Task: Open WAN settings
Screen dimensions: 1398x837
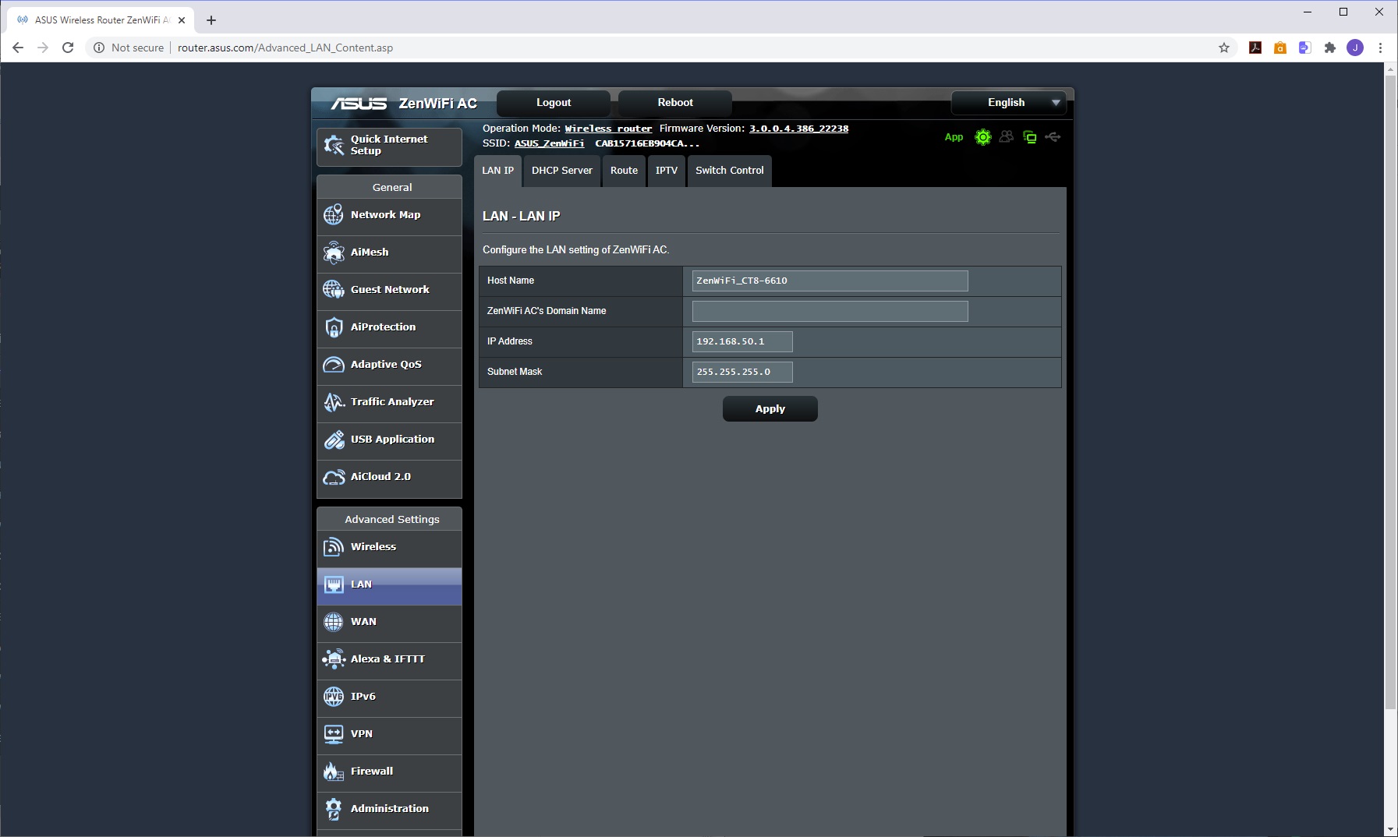Action: tap(389, 622)
